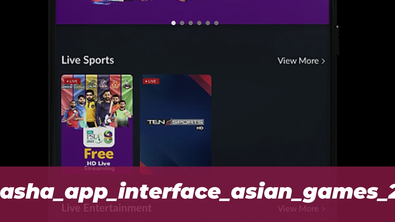The width and height of the screenshot is (395, 222).
Task: Click the LIVE badge on PSL card
Action: click(x=72, y=81)
